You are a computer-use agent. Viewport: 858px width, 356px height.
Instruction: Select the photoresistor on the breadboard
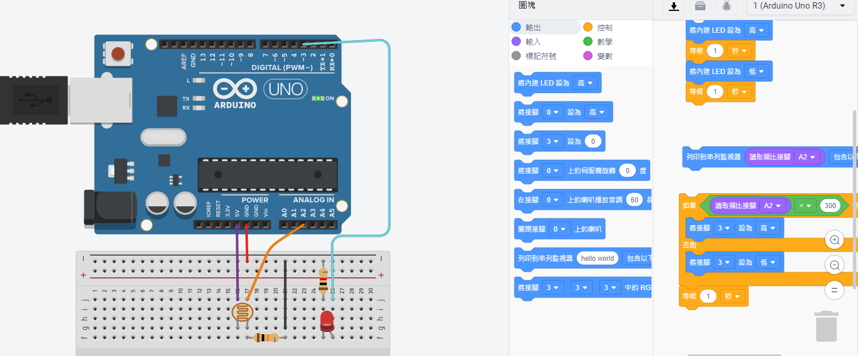click(242, 313)
